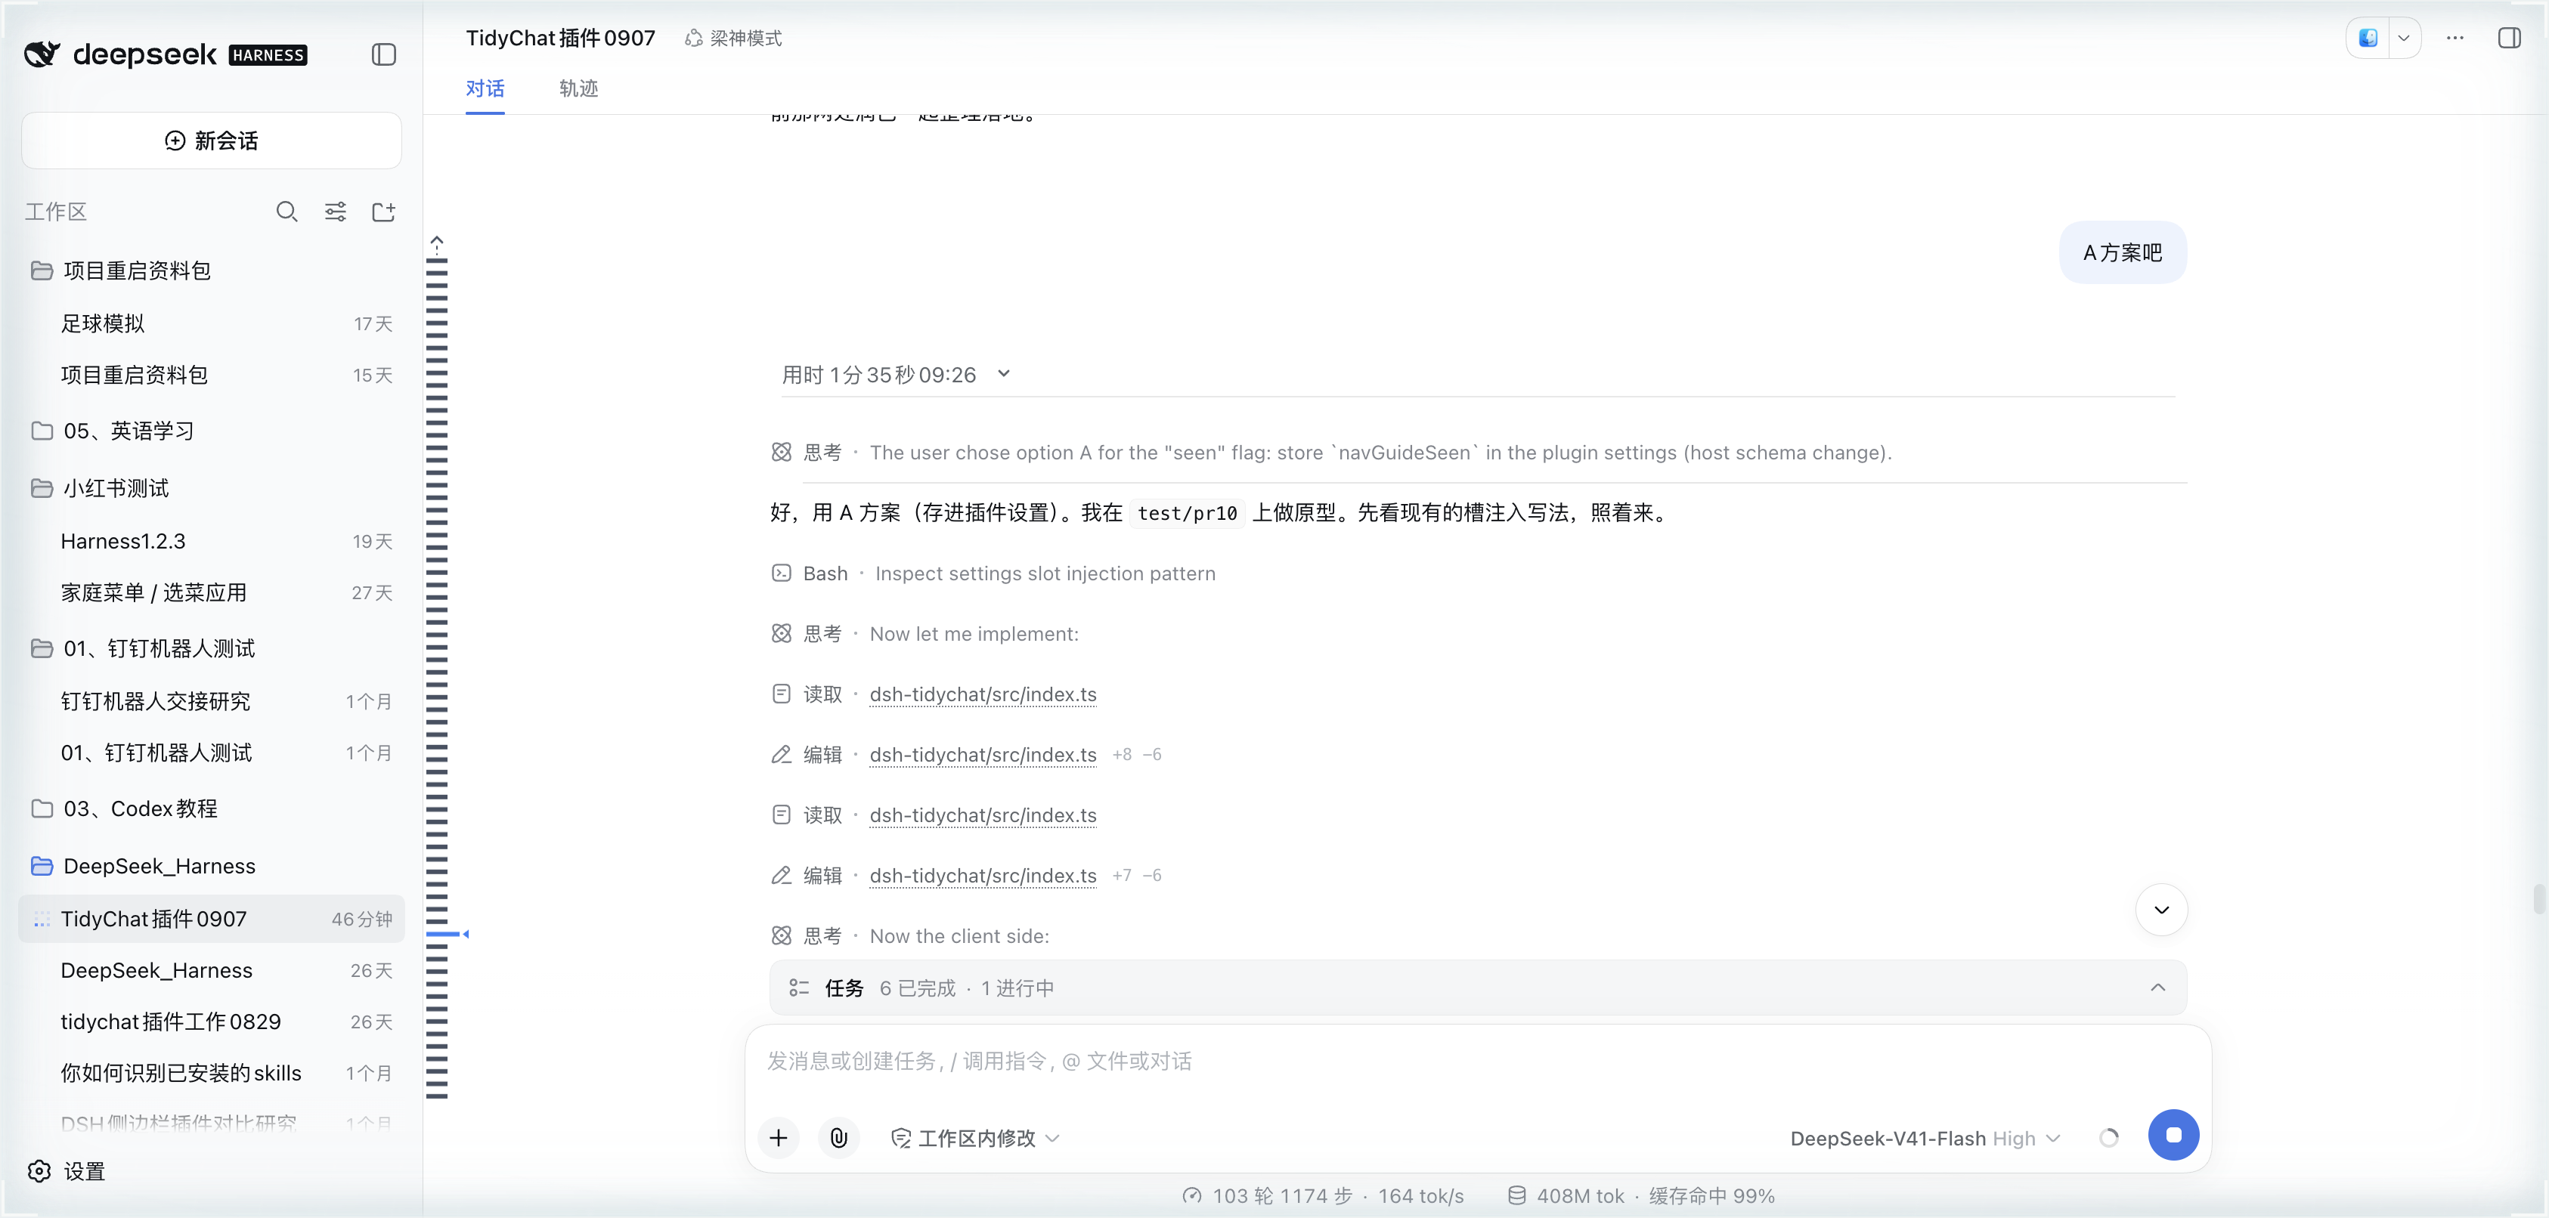This screenshot has height=1218, width=2549.
Task: Collapse the 任务 panel chevron
Action: 2157,988
